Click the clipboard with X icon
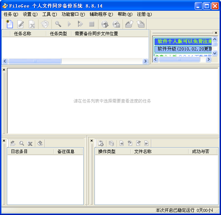Image resolution: width=221 pixels, height=215 pixels. [x=101, y=143]
